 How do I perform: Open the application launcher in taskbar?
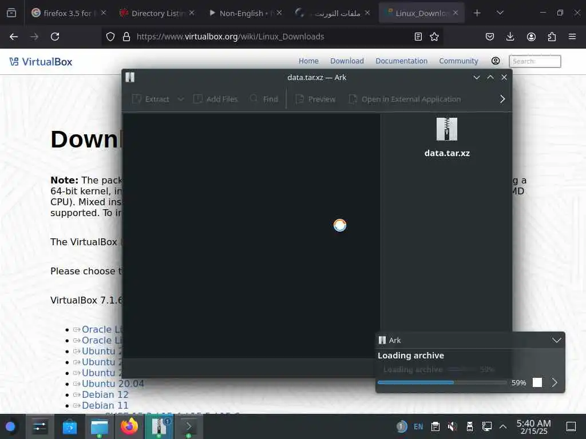click(x=10, y=426)
